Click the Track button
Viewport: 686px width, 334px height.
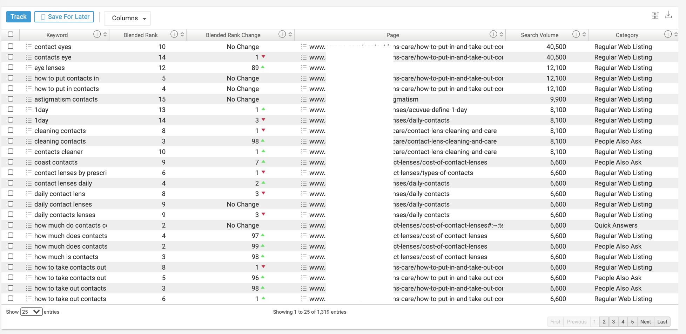18,16
